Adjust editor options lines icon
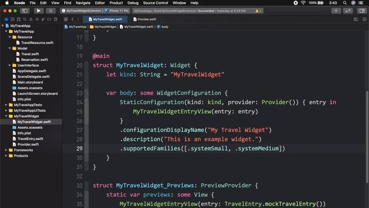Image resolution: width=369 pixels, height=208 pixels. (x=356, y=19)
